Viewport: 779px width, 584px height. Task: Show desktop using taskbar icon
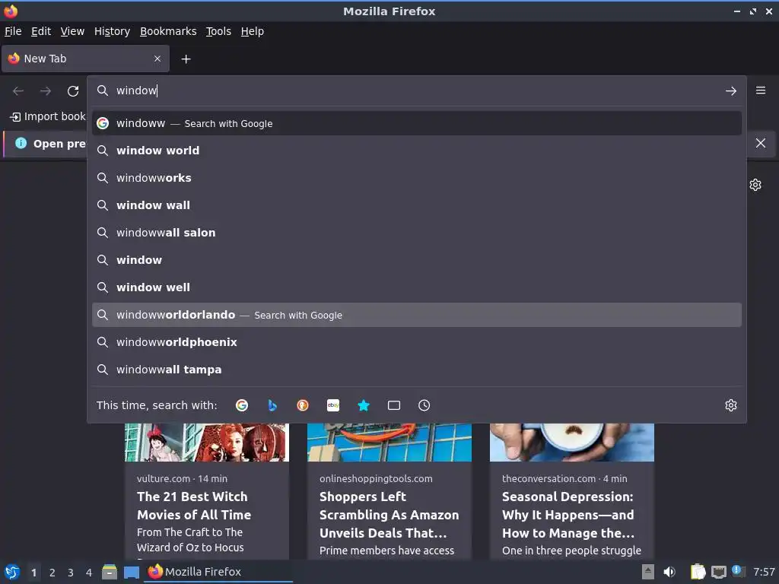(131, 572)
